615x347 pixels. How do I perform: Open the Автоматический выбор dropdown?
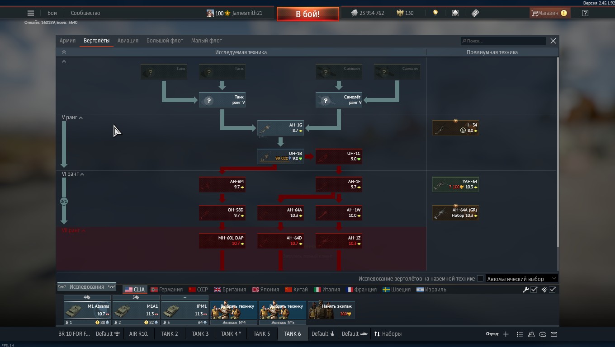tap(521, 279)
